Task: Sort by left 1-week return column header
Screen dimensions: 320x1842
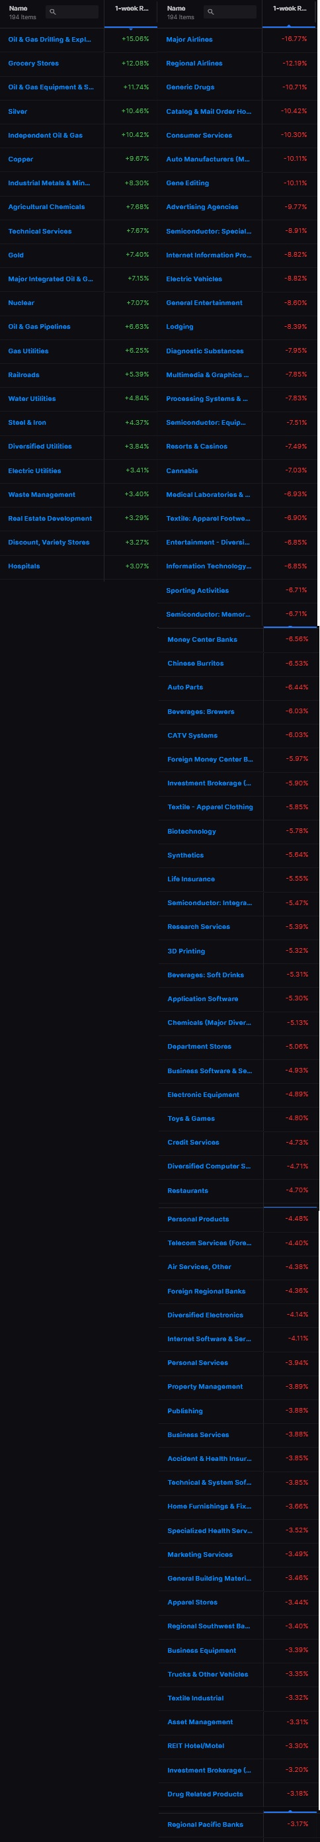Action: pos(132,9)
